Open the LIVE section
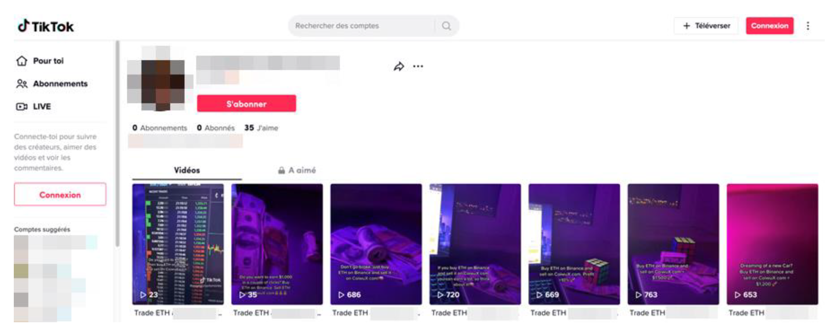This screenshot has width=836, height=330. click(x=34, y=106)
